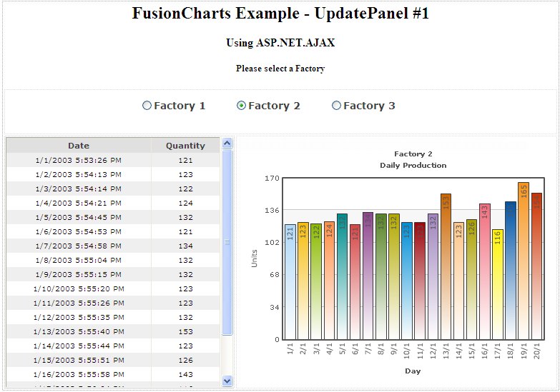Click the yellow bar for day 17/1
The height and width of the screenshot is (392, 560).
(498, 284)
